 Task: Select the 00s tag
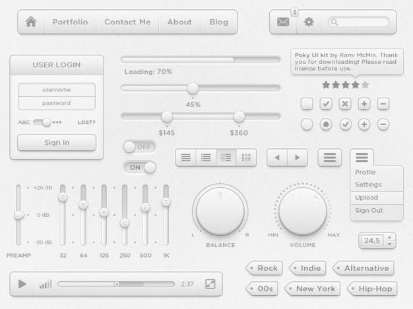pyautogui.click(x=262, y=289)
